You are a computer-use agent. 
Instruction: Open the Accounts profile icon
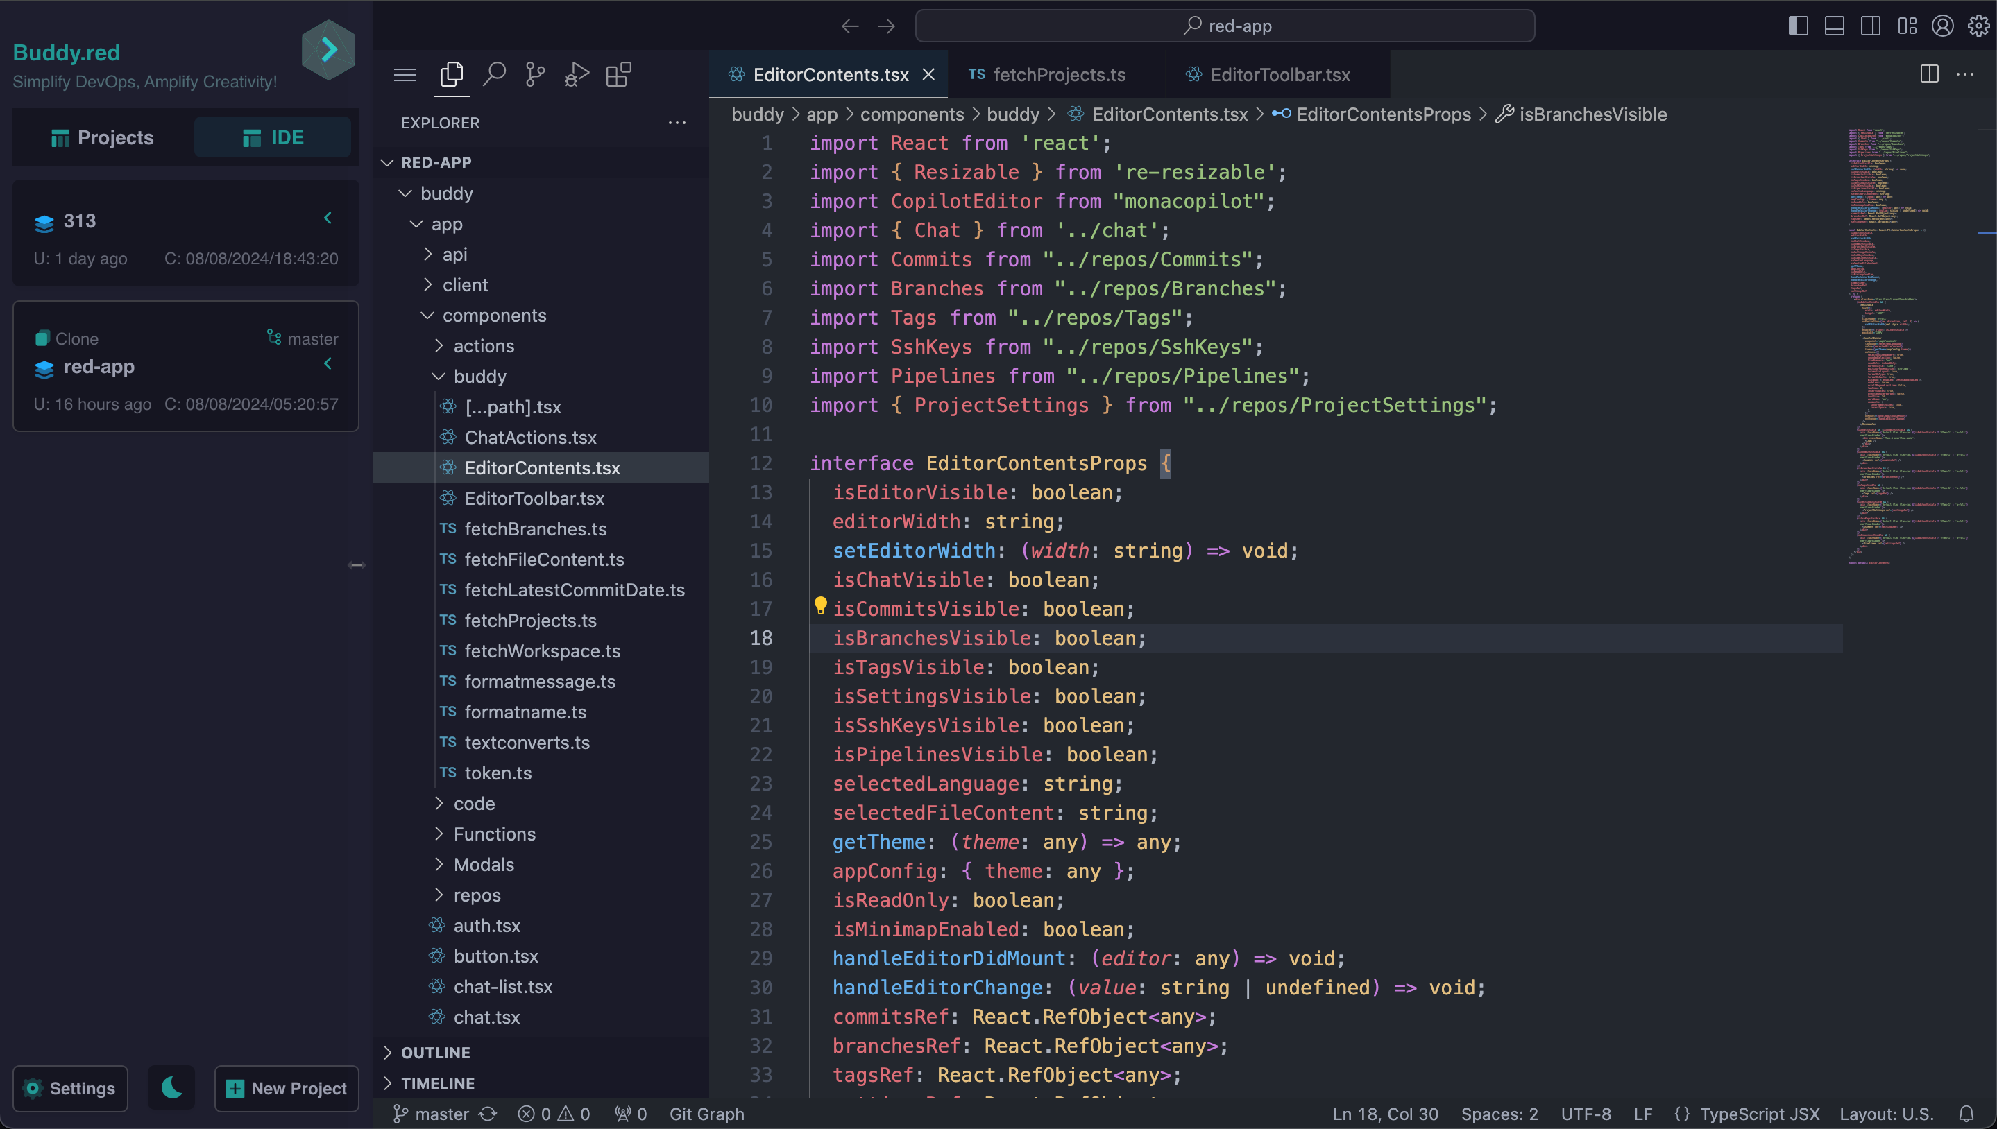(1943, 26)
